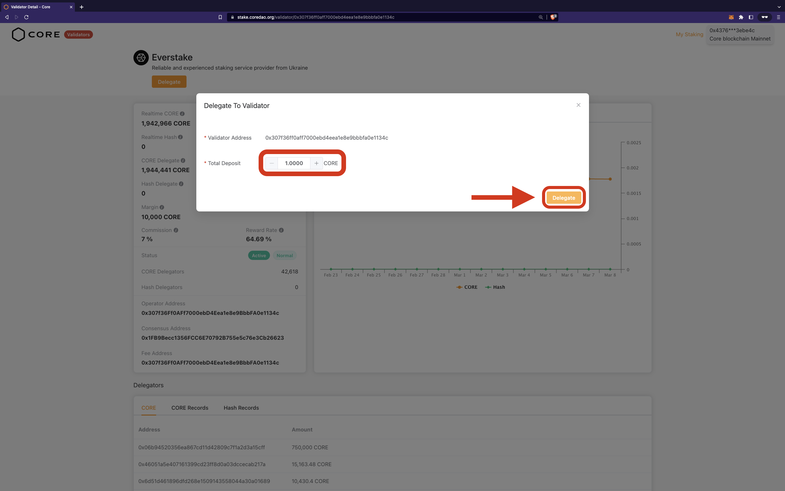Screen dimensions: 785x491
Task: Click the CORE hexagon logo
Action: point(18,34)
